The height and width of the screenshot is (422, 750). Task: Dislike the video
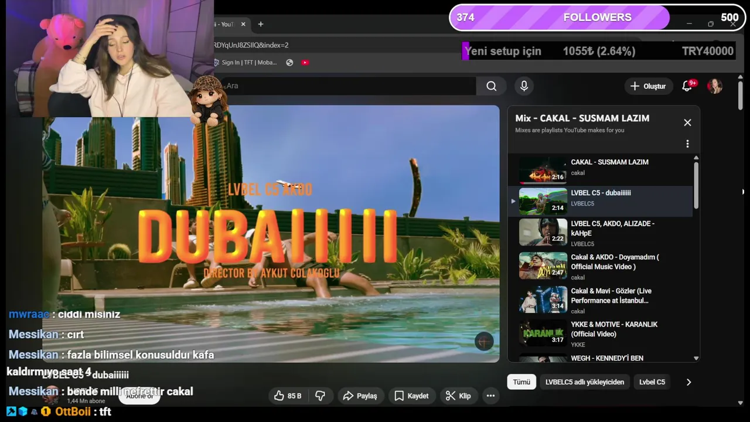320,396
